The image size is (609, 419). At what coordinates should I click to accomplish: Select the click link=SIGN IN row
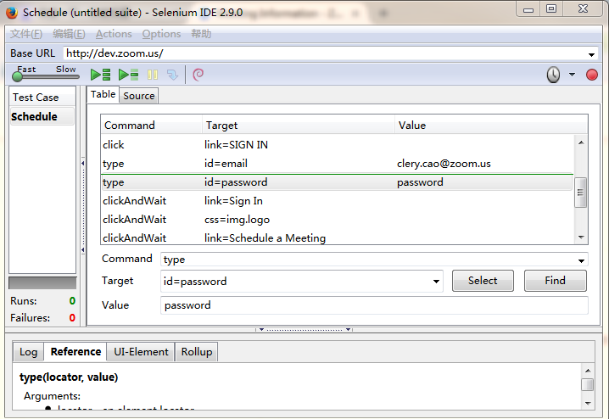tap(337, 145)
